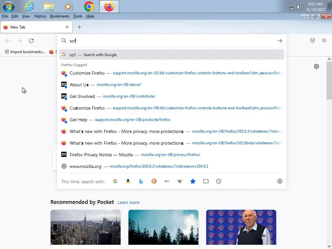Viewport: 332px width, 249px height.
Task: Open the www.mozilla.org suggestion
Action: point(172,166)
